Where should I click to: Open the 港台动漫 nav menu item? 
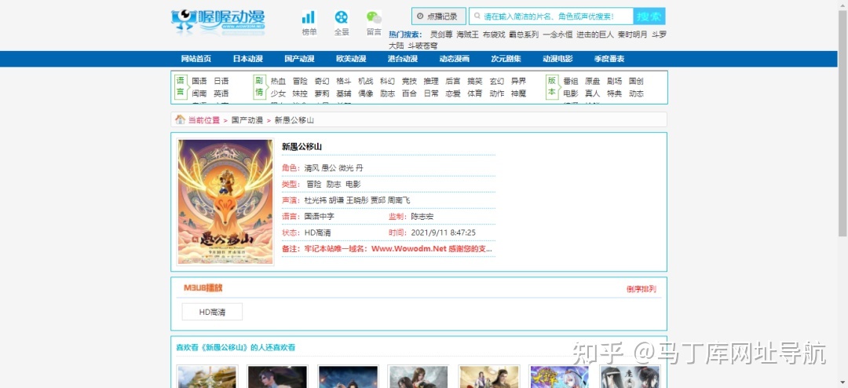402,59
